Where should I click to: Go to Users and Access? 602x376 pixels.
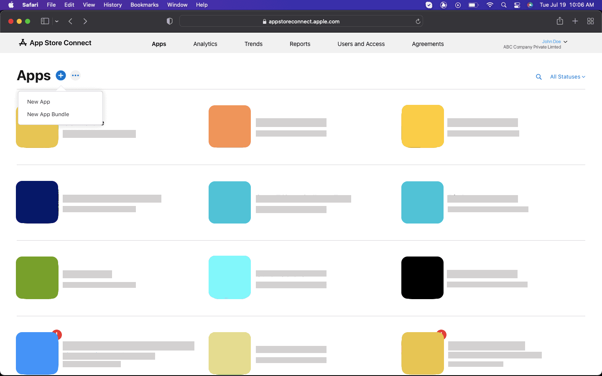[361, 44]
